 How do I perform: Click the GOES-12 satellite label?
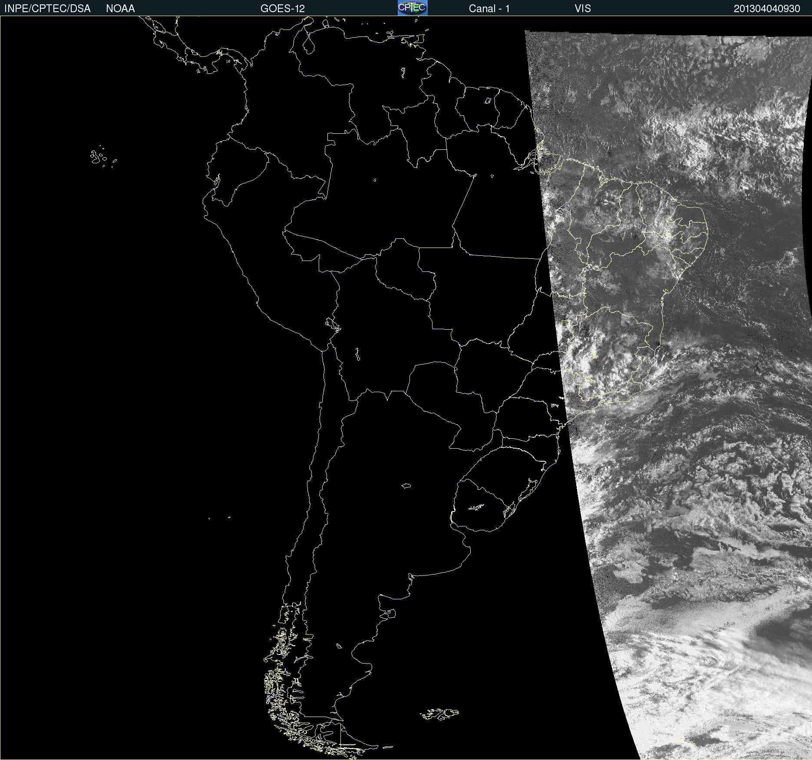pos(283,9)
